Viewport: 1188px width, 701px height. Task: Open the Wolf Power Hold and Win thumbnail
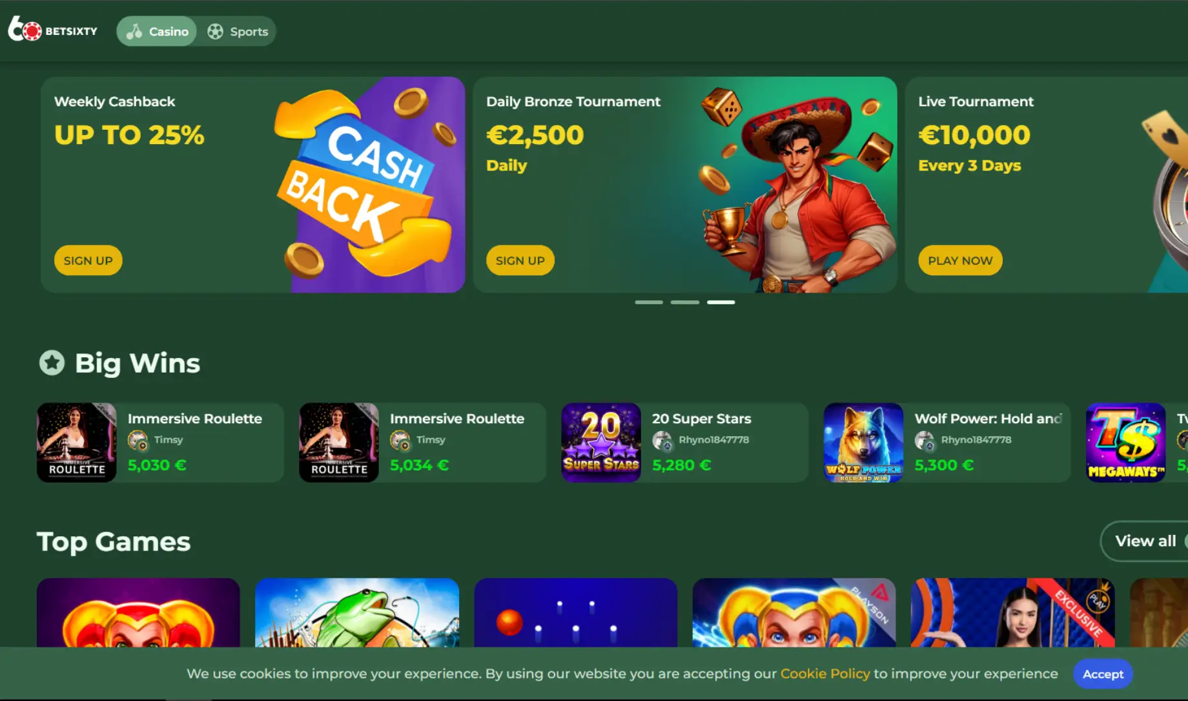863,443
